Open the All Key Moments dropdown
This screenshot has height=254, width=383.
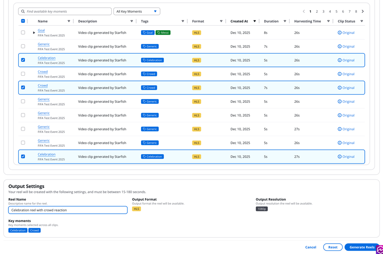[137, 12]
